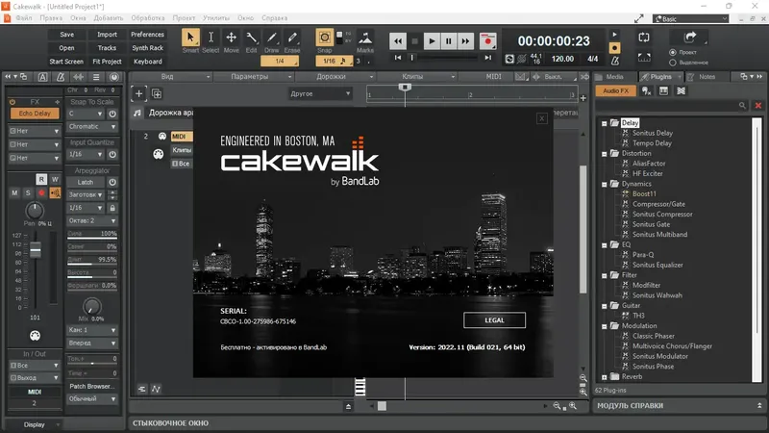The image size is (769, 433).
Task: Expand the Reverb plugin folder
Action: coord(605,377)
